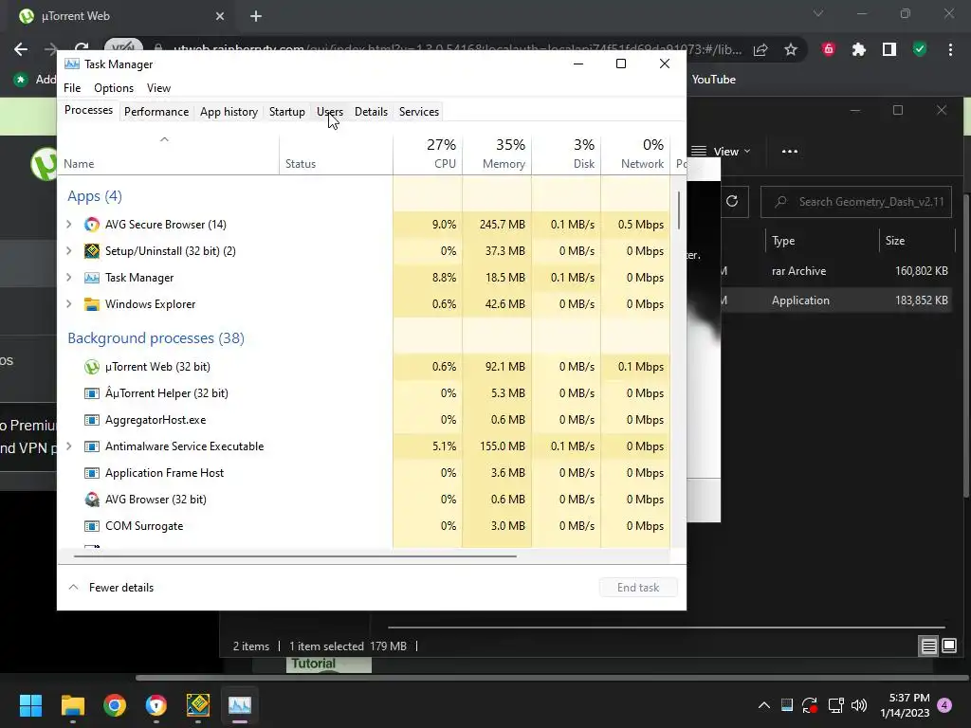
Task: Open the View menu in Task Manager
Action: click(x=158, y=88)
